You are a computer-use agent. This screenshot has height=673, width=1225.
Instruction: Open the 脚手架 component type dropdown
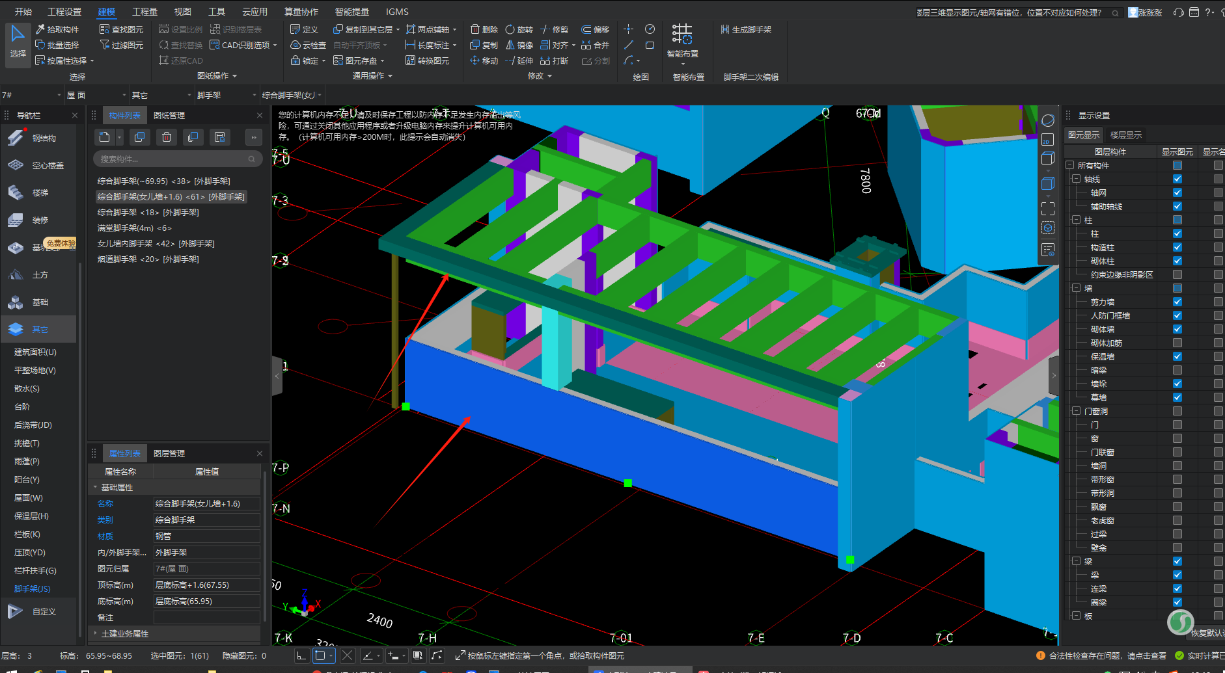(x=227, y=95)
